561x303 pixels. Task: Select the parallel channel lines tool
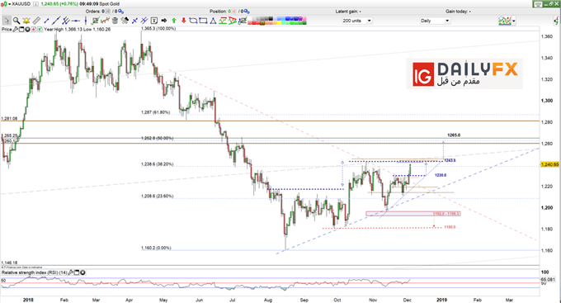coord(66,21)
